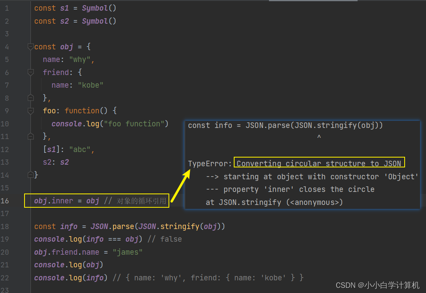Click console.log(obj) on line 21
Viewport: 426px width, 293px height.
click(x=69, y=265)
